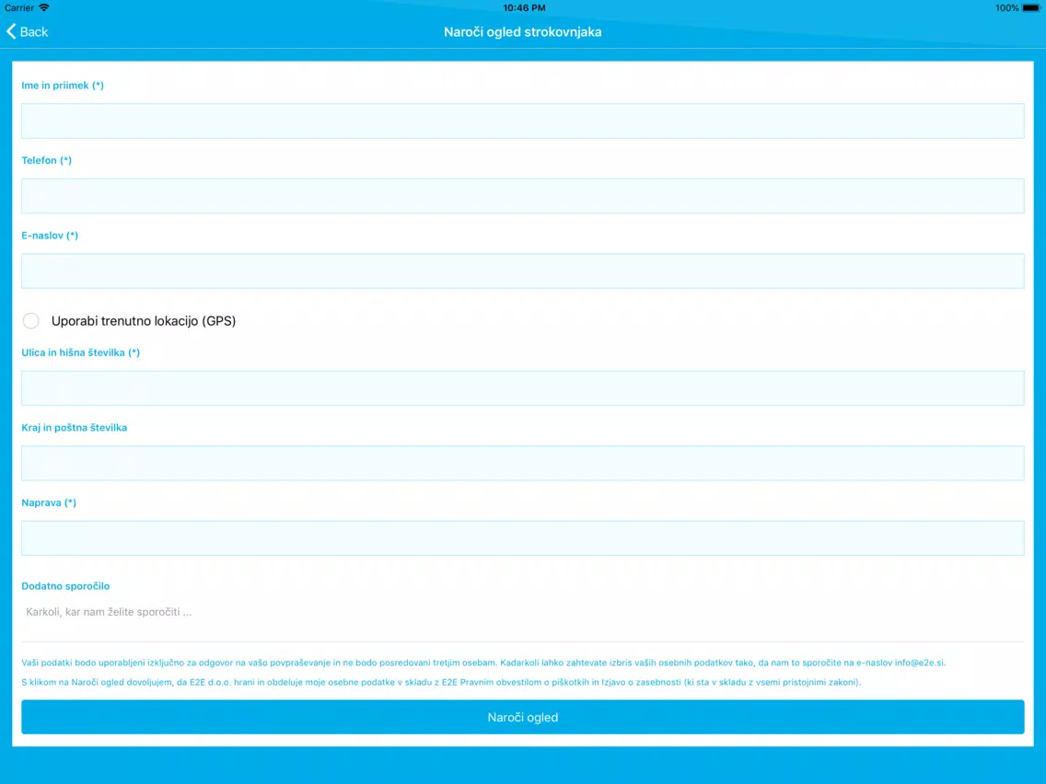Click the battery indicator icon
Screen dimensions: 1046x784
(x=1030, y=8)
